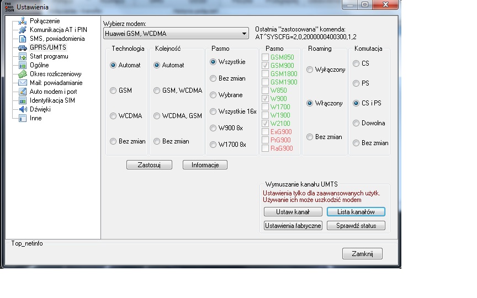This screenshot has width=477, height=298.
Task: Select the Okres rozliczeniowy icon
Action: click(x=23, y=74)
